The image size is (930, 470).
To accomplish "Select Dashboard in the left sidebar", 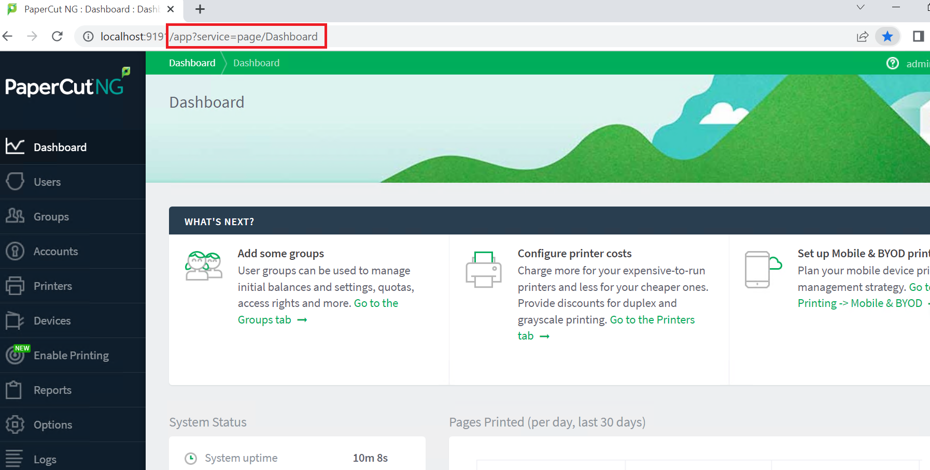I will click(60, 148).
